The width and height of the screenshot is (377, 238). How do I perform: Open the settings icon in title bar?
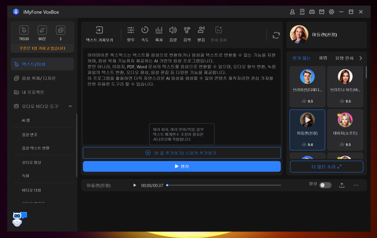(x=332, y=12)
